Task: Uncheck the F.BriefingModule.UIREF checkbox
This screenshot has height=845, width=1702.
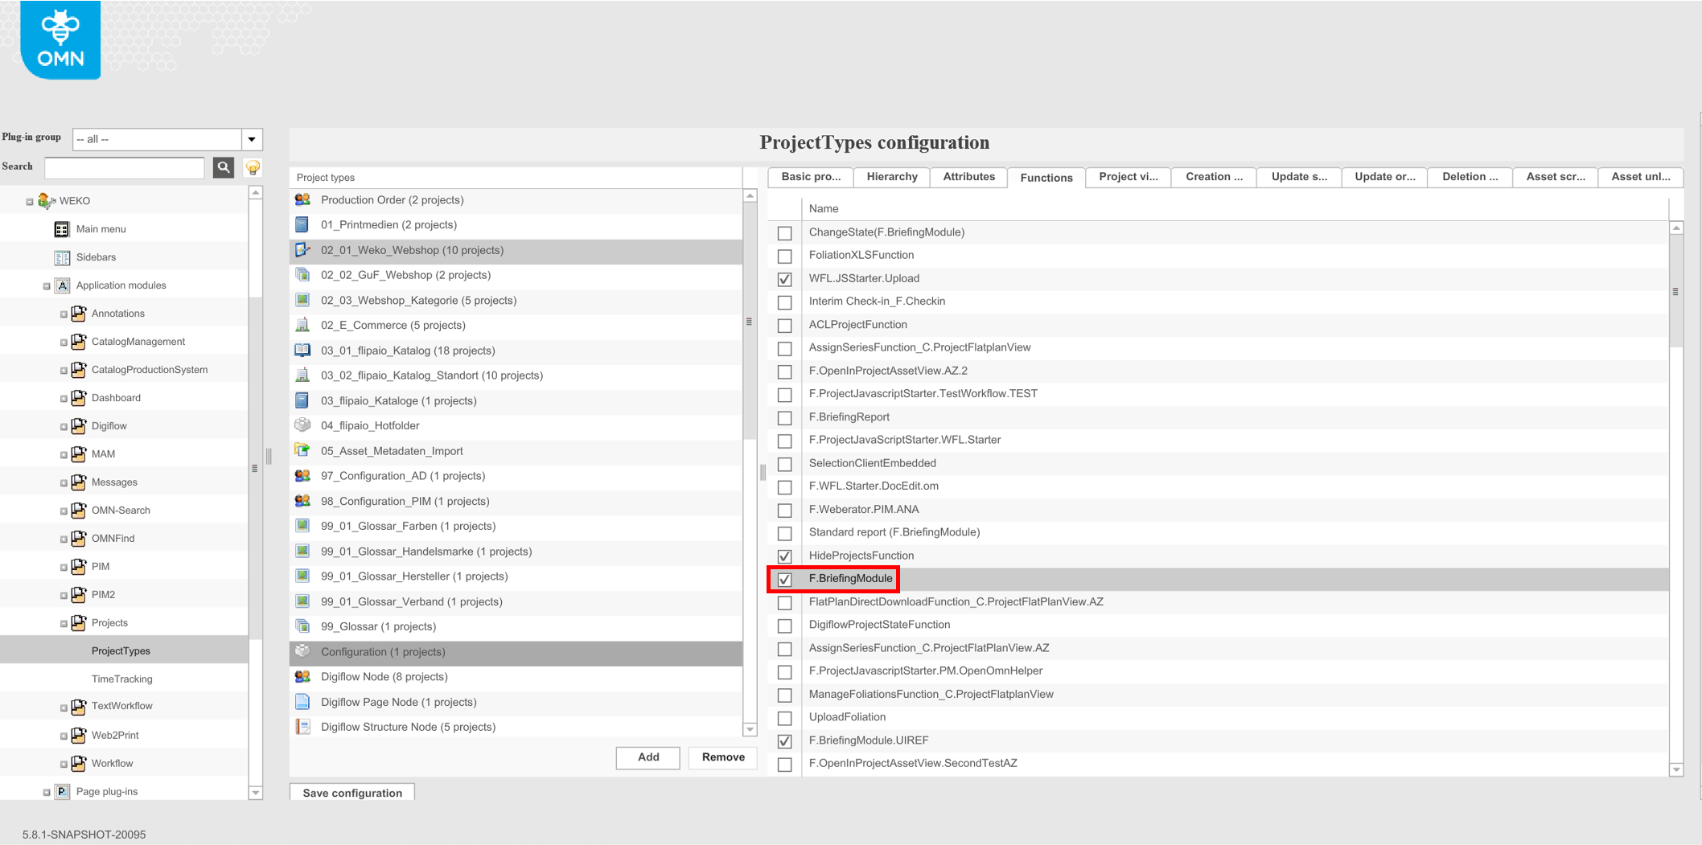Action: coord(784,741)
